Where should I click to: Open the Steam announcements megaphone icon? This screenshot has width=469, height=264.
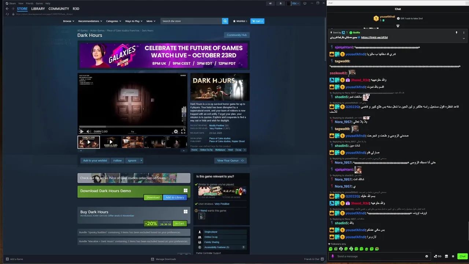[x=270, y=3]
